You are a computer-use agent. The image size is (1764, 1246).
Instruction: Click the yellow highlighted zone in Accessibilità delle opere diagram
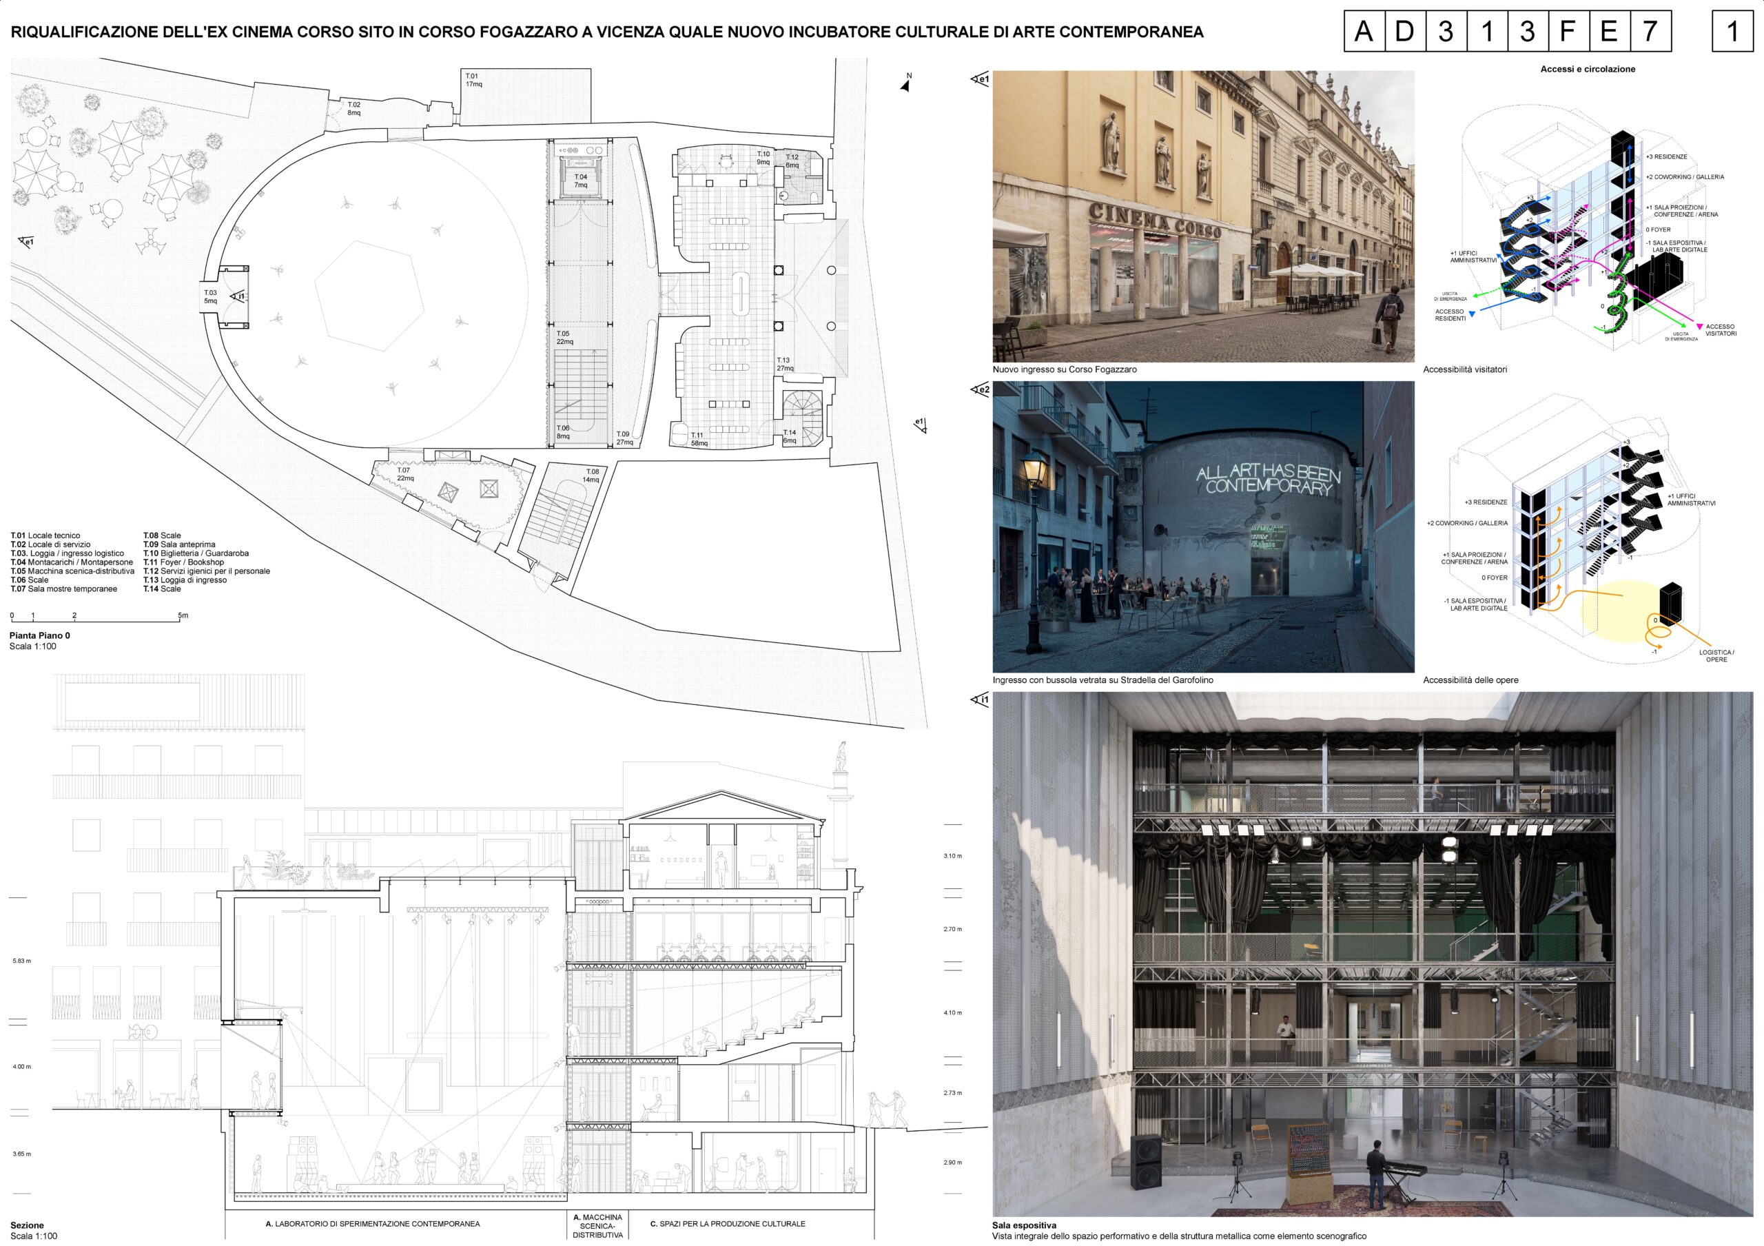pyautogui.click(x=1612, y=612)
